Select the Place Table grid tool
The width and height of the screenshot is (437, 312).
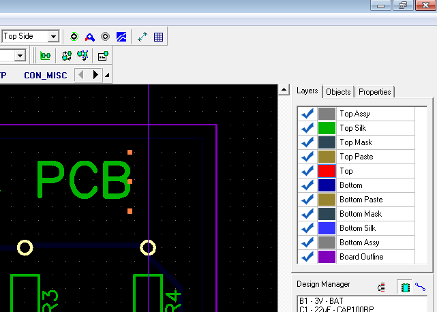pos(159,37)
